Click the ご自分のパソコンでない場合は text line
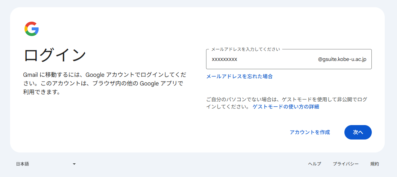 [286, 99]
